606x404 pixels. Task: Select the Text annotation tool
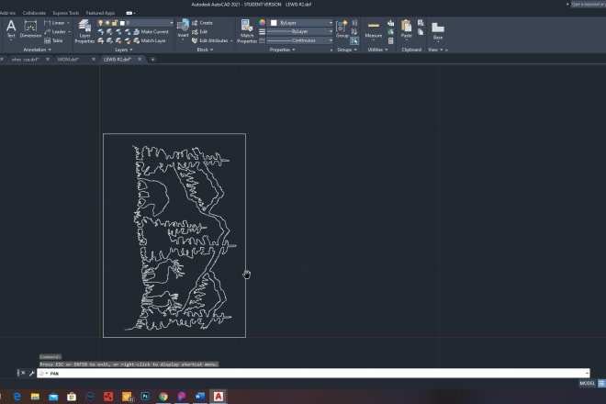point(11,29)
